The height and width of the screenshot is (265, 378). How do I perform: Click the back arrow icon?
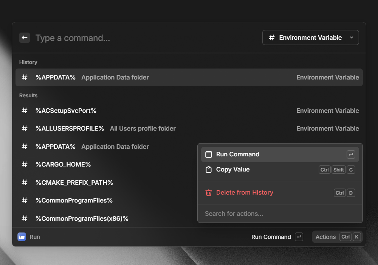(25, 37)
